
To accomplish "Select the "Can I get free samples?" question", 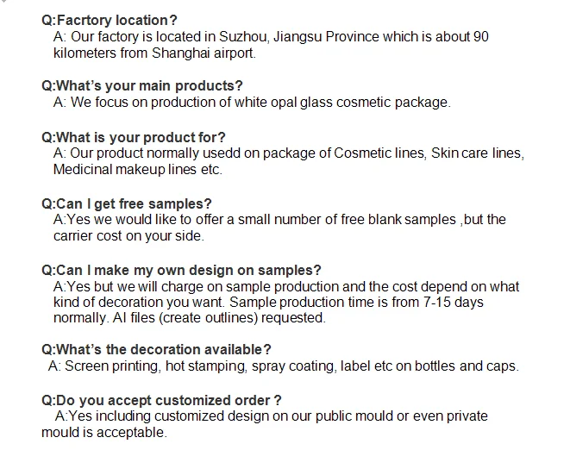I will 127,203.
